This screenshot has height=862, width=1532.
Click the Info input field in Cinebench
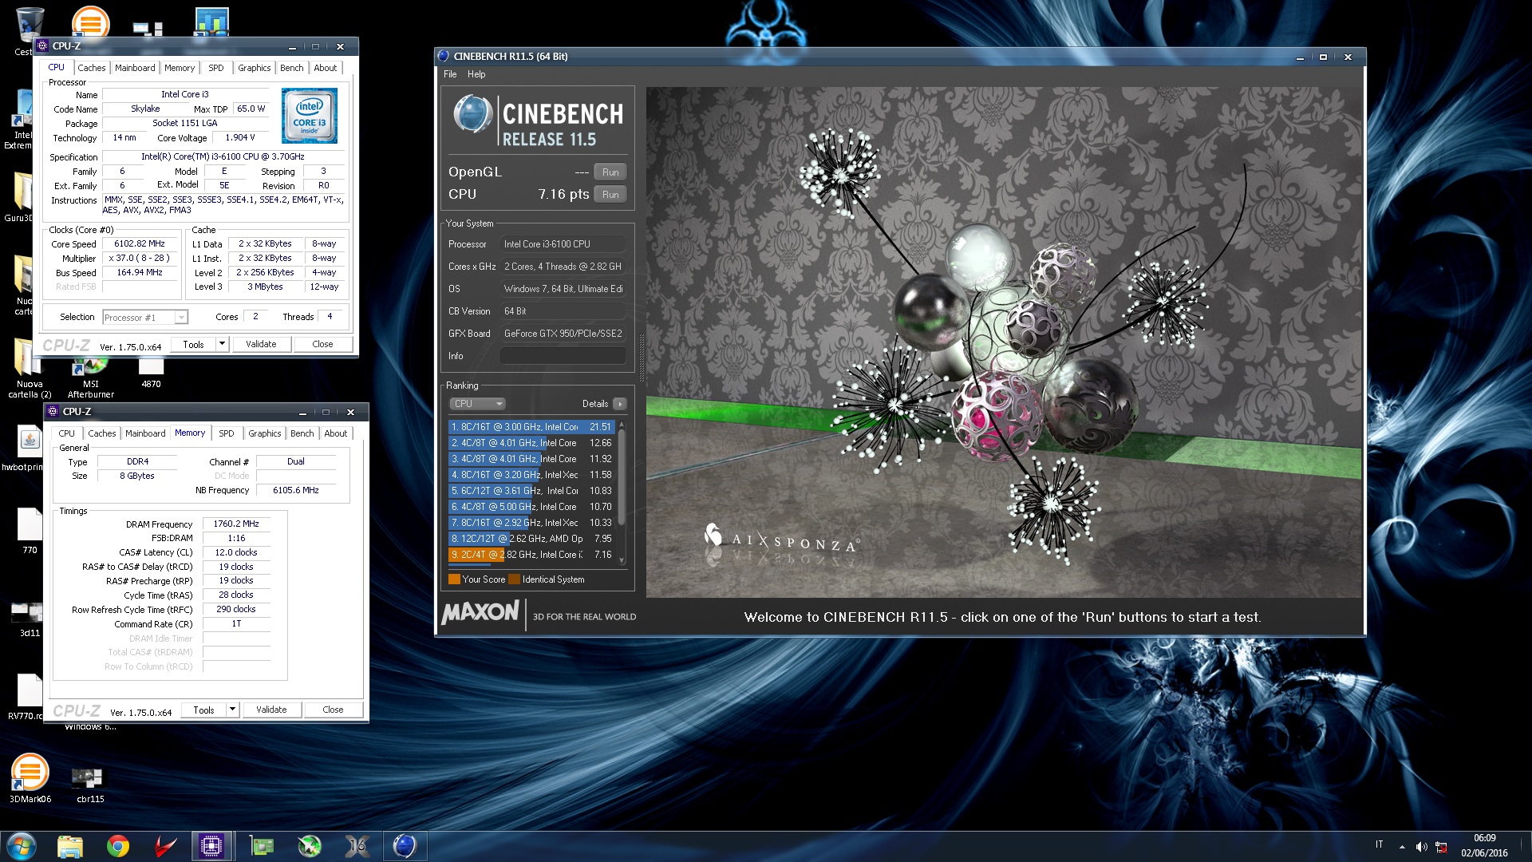point(563,356)
